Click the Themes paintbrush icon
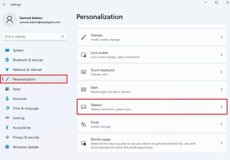 [84, 37]
